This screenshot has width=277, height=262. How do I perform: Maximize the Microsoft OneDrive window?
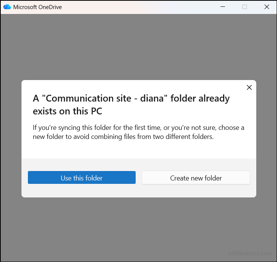[245, 7]
